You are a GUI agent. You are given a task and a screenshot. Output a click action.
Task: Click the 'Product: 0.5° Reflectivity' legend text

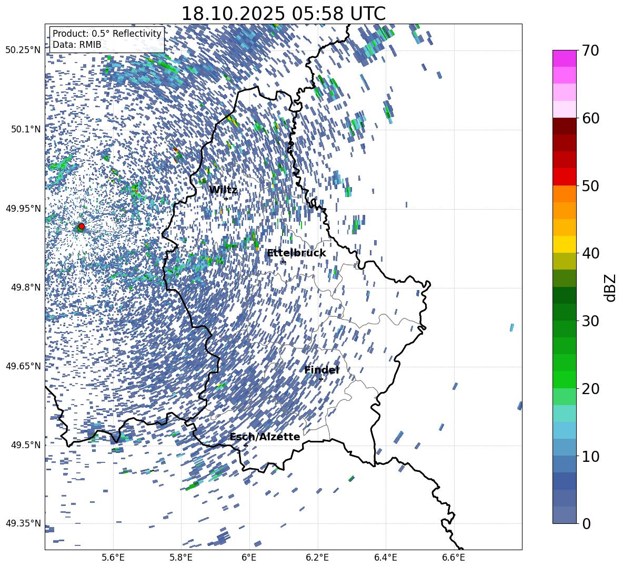[107, 34]
